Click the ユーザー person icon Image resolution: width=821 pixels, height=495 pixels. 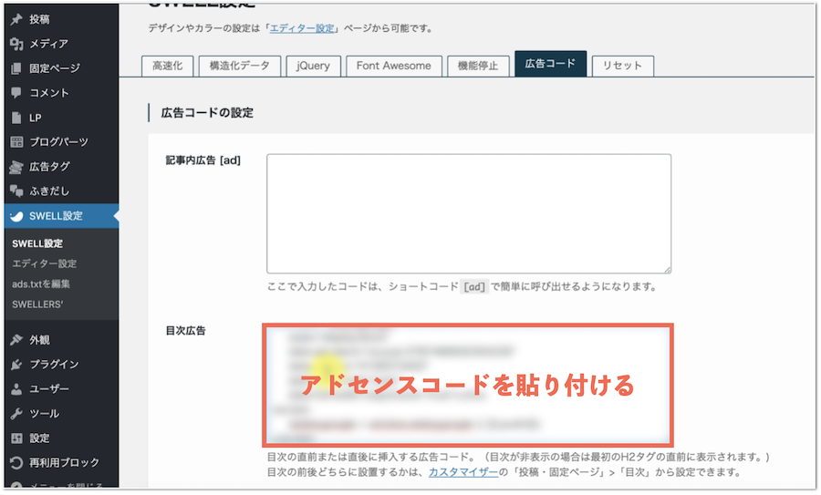coord(16,389)
